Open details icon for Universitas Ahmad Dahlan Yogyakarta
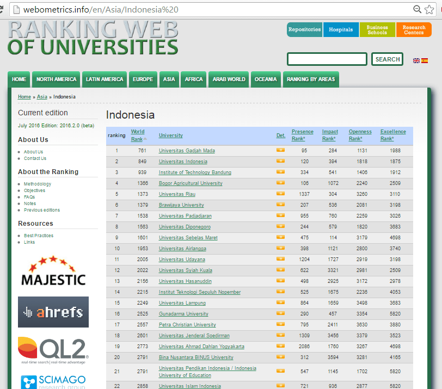Viewport: 442px width, 389px height. click(280, 346)
